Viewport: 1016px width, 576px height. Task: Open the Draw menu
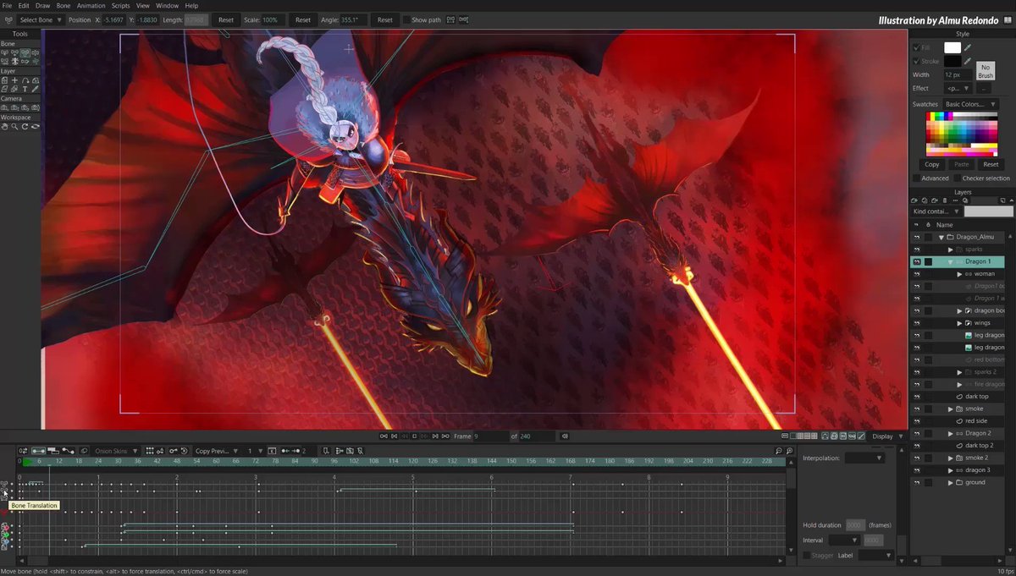tap(42, 5)
